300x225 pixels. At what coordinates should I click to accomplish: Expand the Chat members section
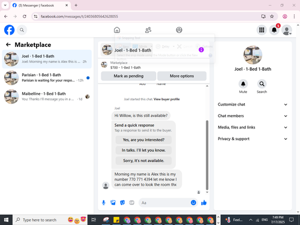pyautogui.click(x=253, y=116)
